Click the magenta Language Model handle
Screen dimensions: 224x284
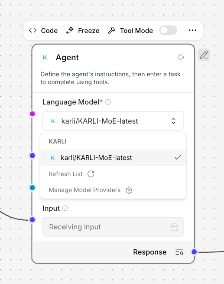coord(32,114)
